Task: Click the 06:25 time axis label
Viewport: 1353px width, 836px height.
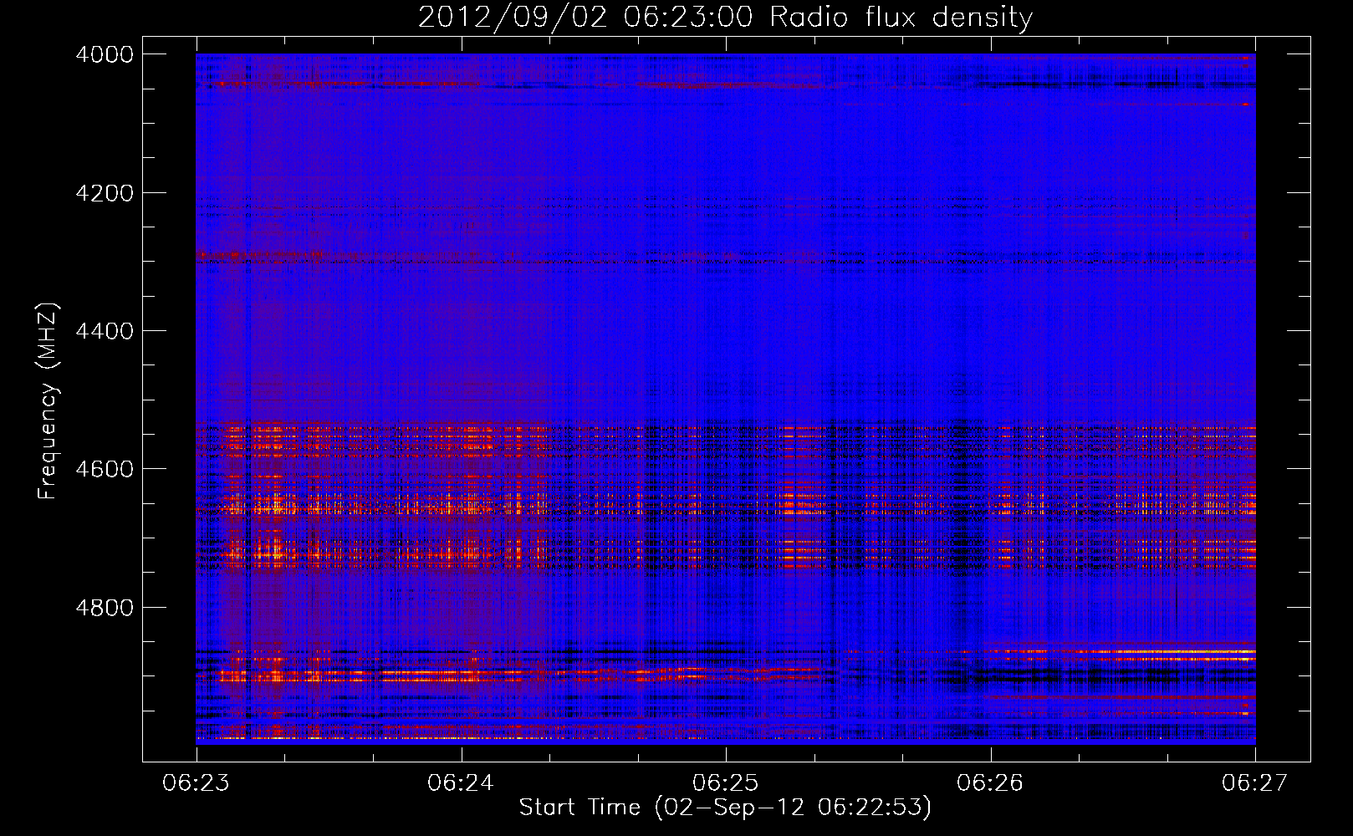Action: click(726, 782)
